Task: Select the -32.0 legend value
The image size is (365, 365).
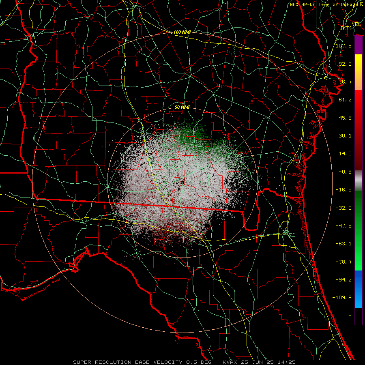Action: (344, 208)
